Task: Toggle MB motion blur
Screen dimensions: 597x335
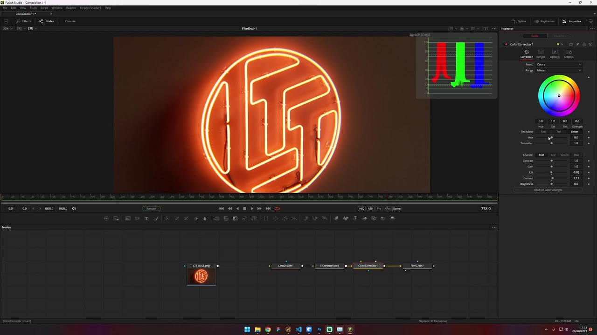Action: click(370, 208)
